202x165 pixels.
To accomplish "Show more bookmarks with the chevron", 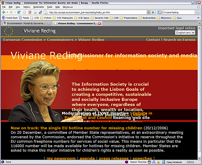I will (198, 18).
